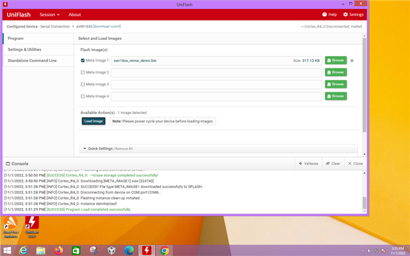Click the empty Meta Image 4 path field

(217, 97)
